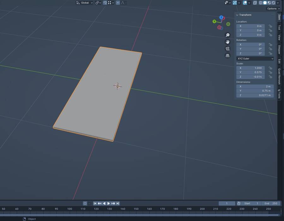Image resolution: width=284 pixels, height=221 pixels.
Task: Toggle the camera view icon
Action: pos(228,49)
